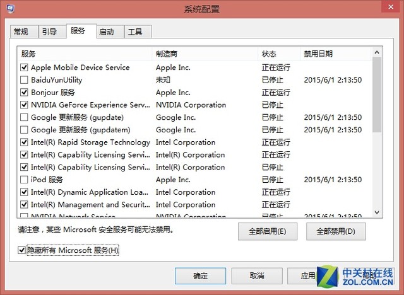Uncheck the Bonjour 服务 checkbox

[x=24, y=92]
